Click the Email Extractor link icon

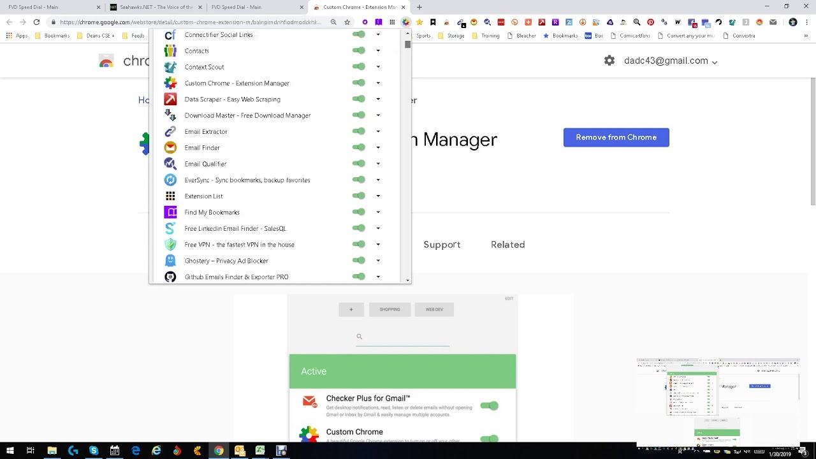coord(170,131)
